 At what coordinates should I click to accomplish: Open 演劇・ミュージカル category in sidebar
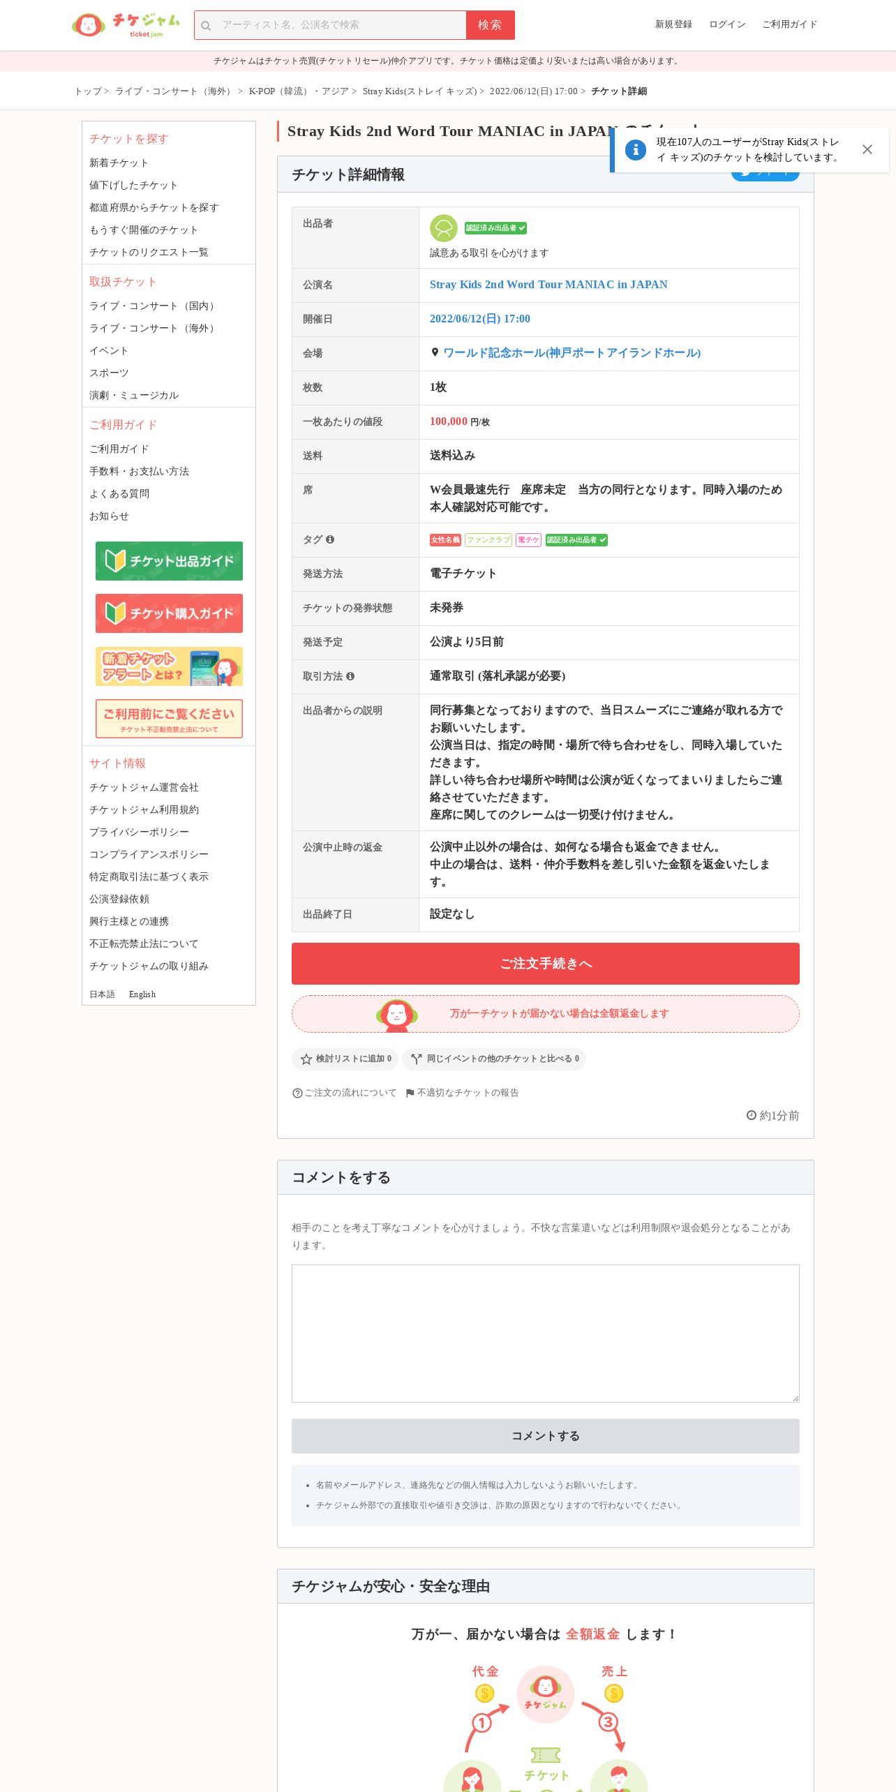[134, 395]
